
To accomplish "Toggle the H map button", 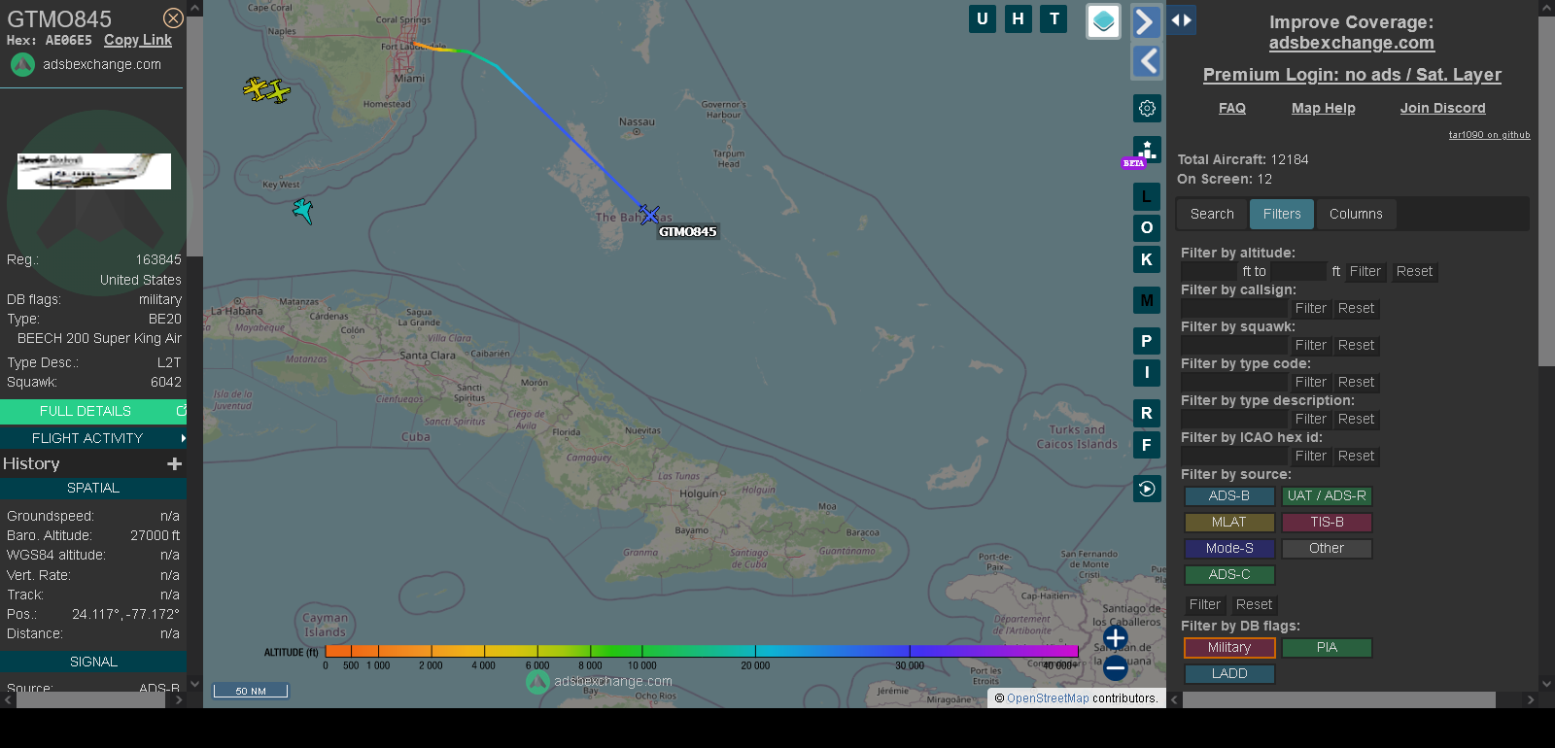I will pyautogui.click(x=1019, y=18).
